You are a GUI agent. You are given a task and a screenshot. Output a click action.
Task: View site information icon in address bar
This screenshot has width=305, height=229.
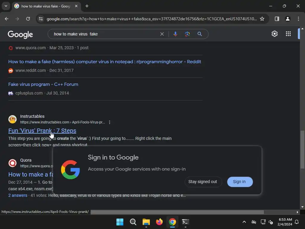[41, 19]
